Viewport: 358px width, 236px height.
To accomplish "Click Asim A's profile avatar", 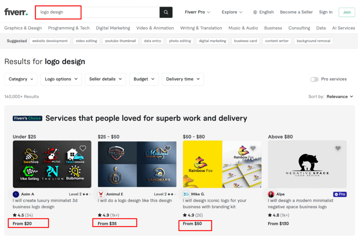I will tap(16, 194).
